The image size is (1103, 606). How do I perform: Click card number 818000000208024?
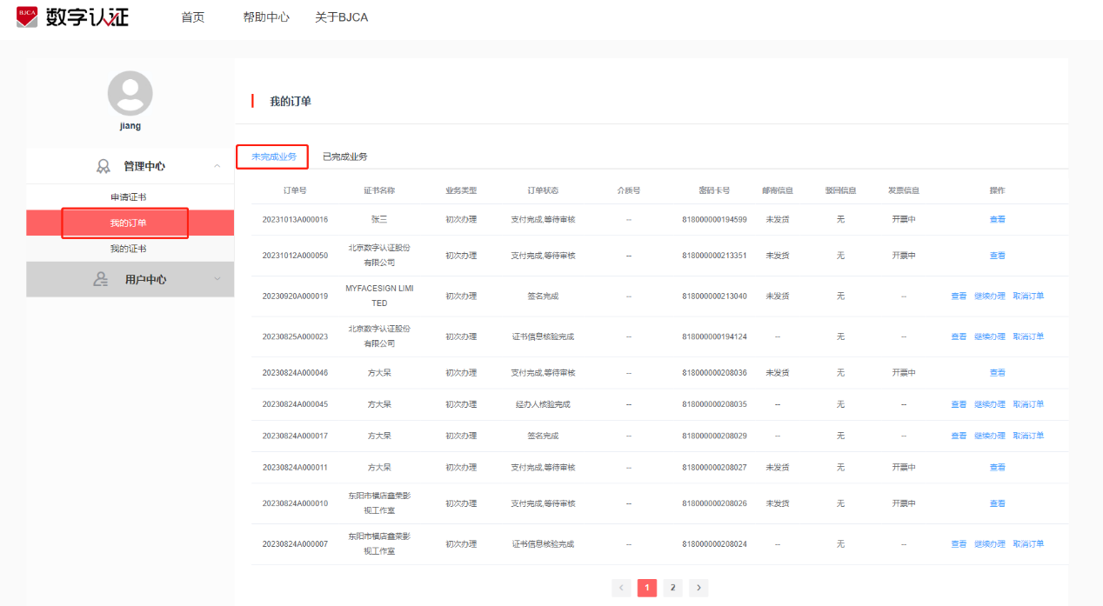(714, 543)
